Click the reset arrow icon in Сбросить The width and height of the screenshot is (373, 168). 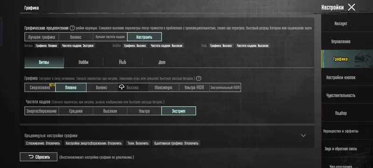pyautogui.click(x=31, y=157)
